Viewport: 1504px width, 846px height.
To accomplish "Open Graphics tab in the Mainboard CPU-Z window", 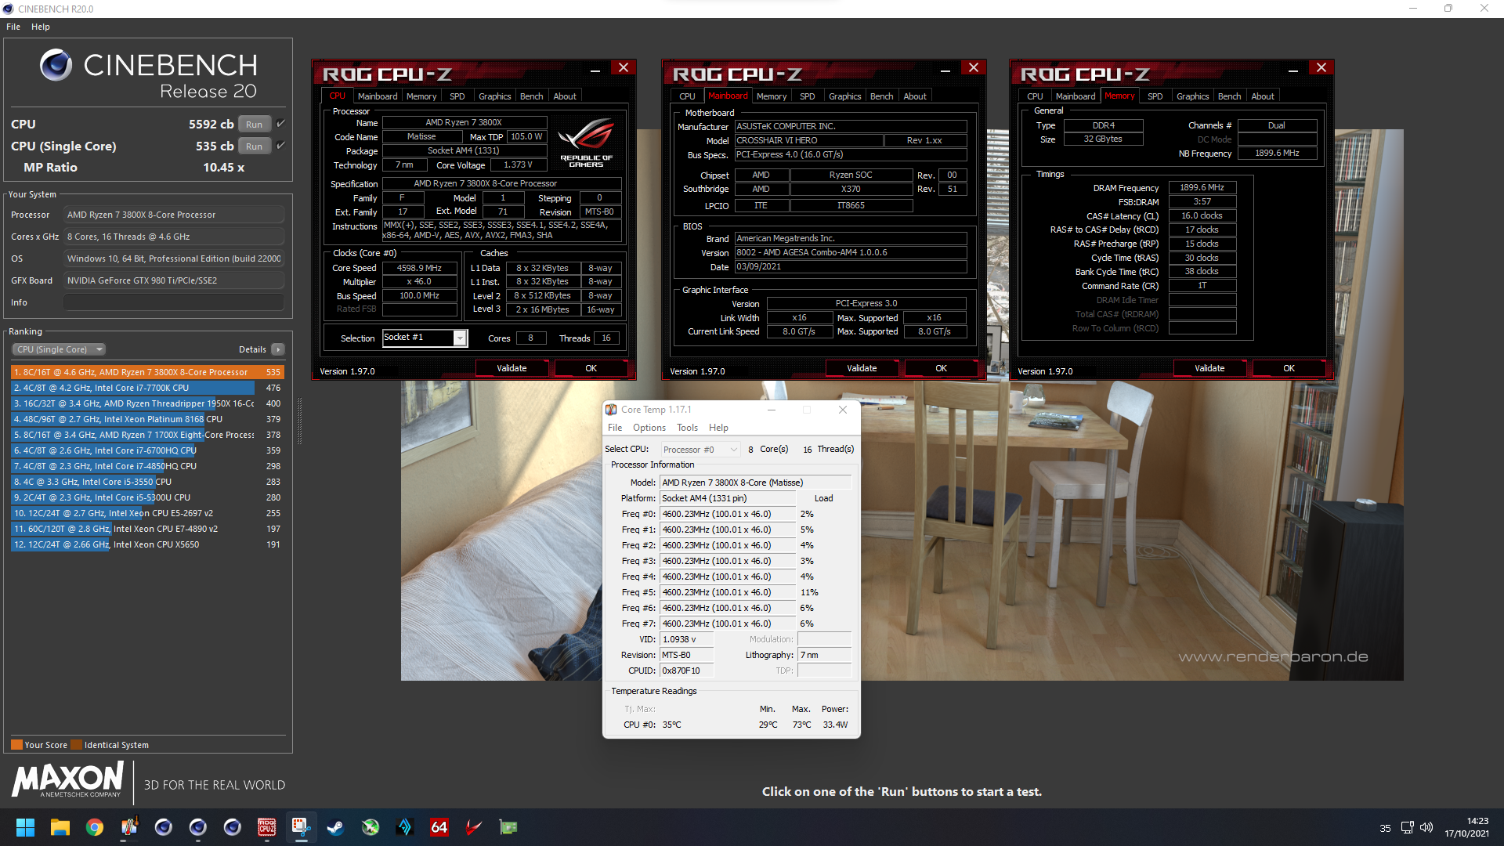I will pos(844,96).
